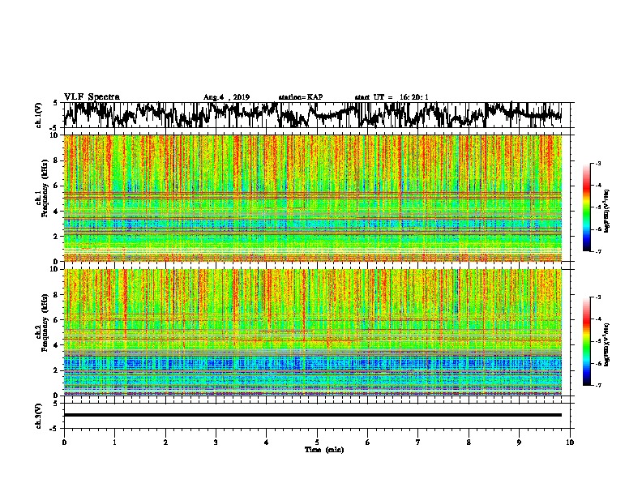The image size is (642, 496).
Task: Click time-axis tick label "1"
Action: (x=114, y=443)
